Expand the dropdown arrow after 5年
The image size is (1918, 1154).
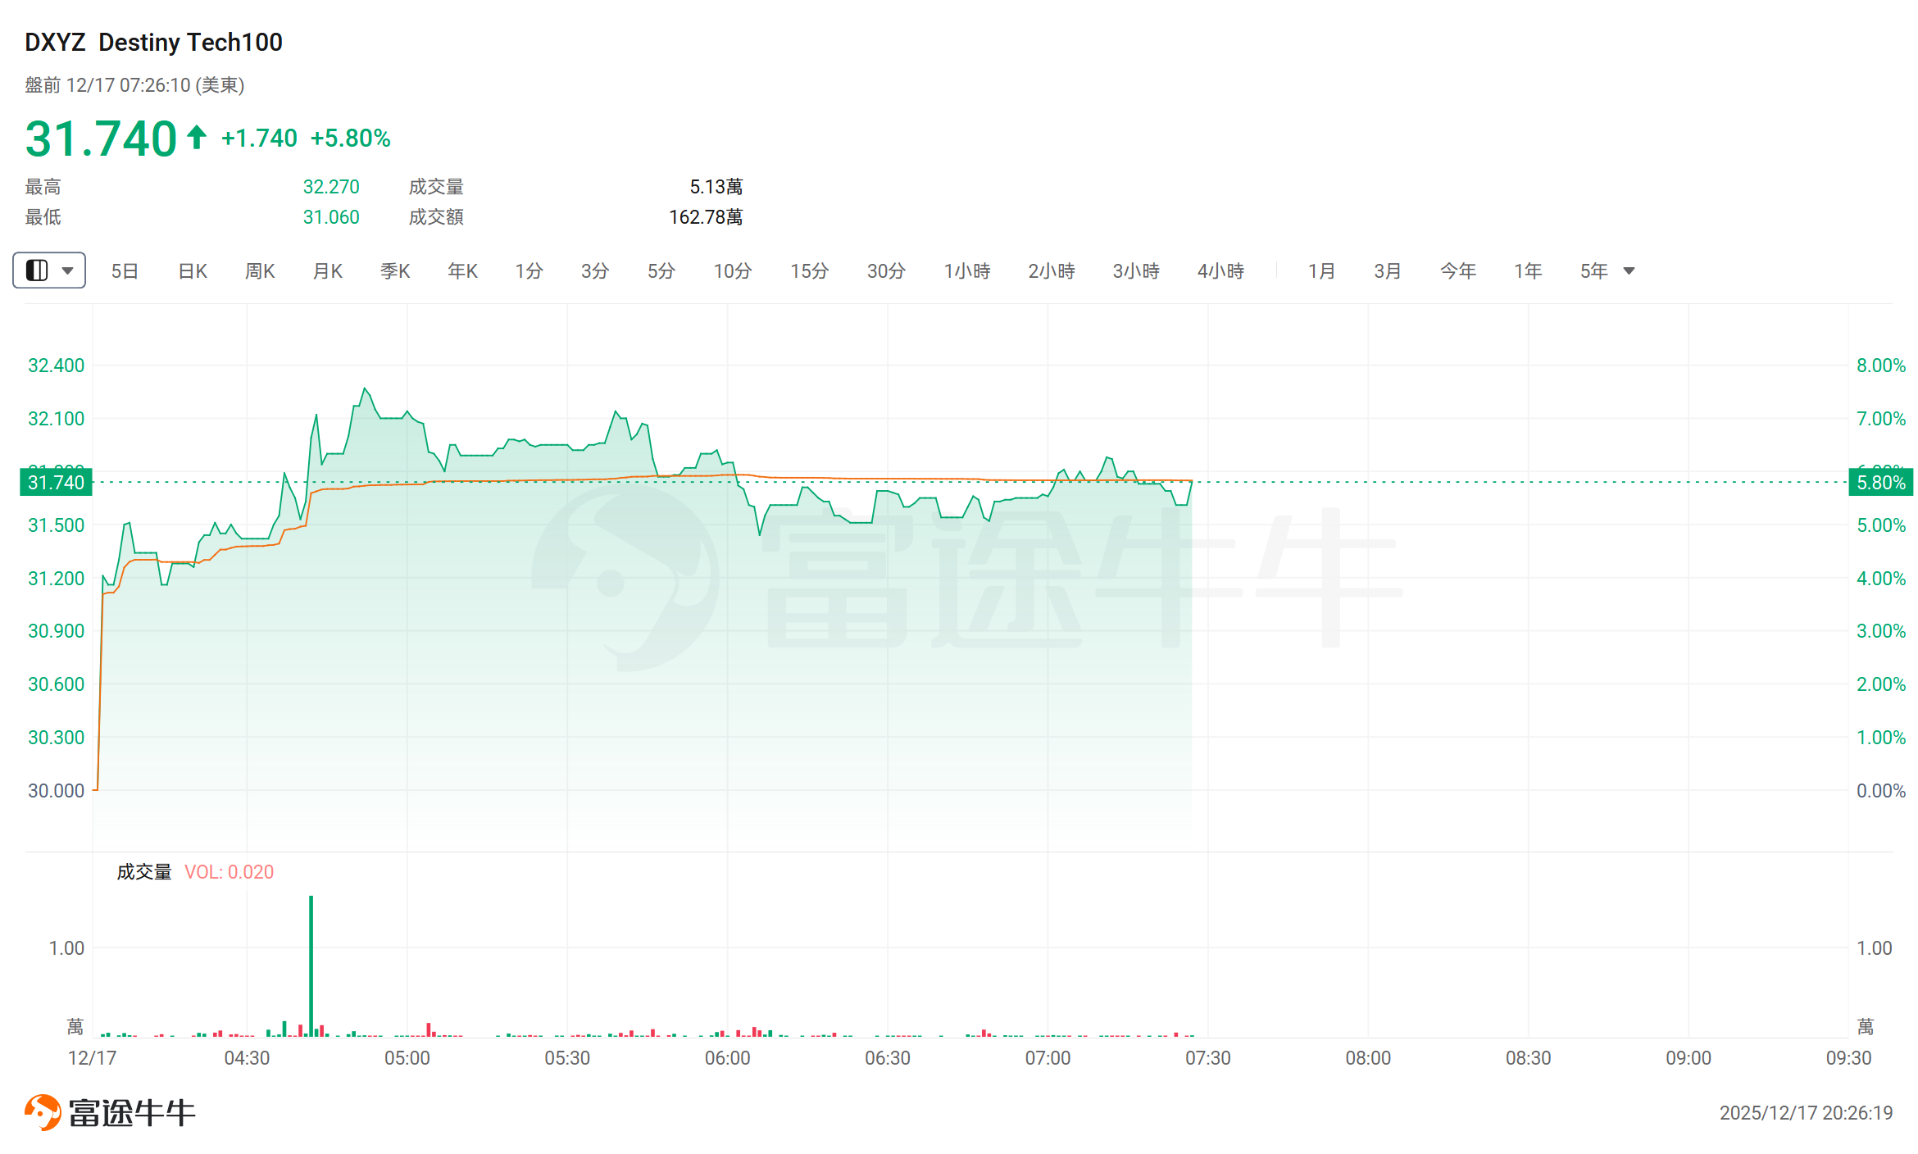[1629, 271]
